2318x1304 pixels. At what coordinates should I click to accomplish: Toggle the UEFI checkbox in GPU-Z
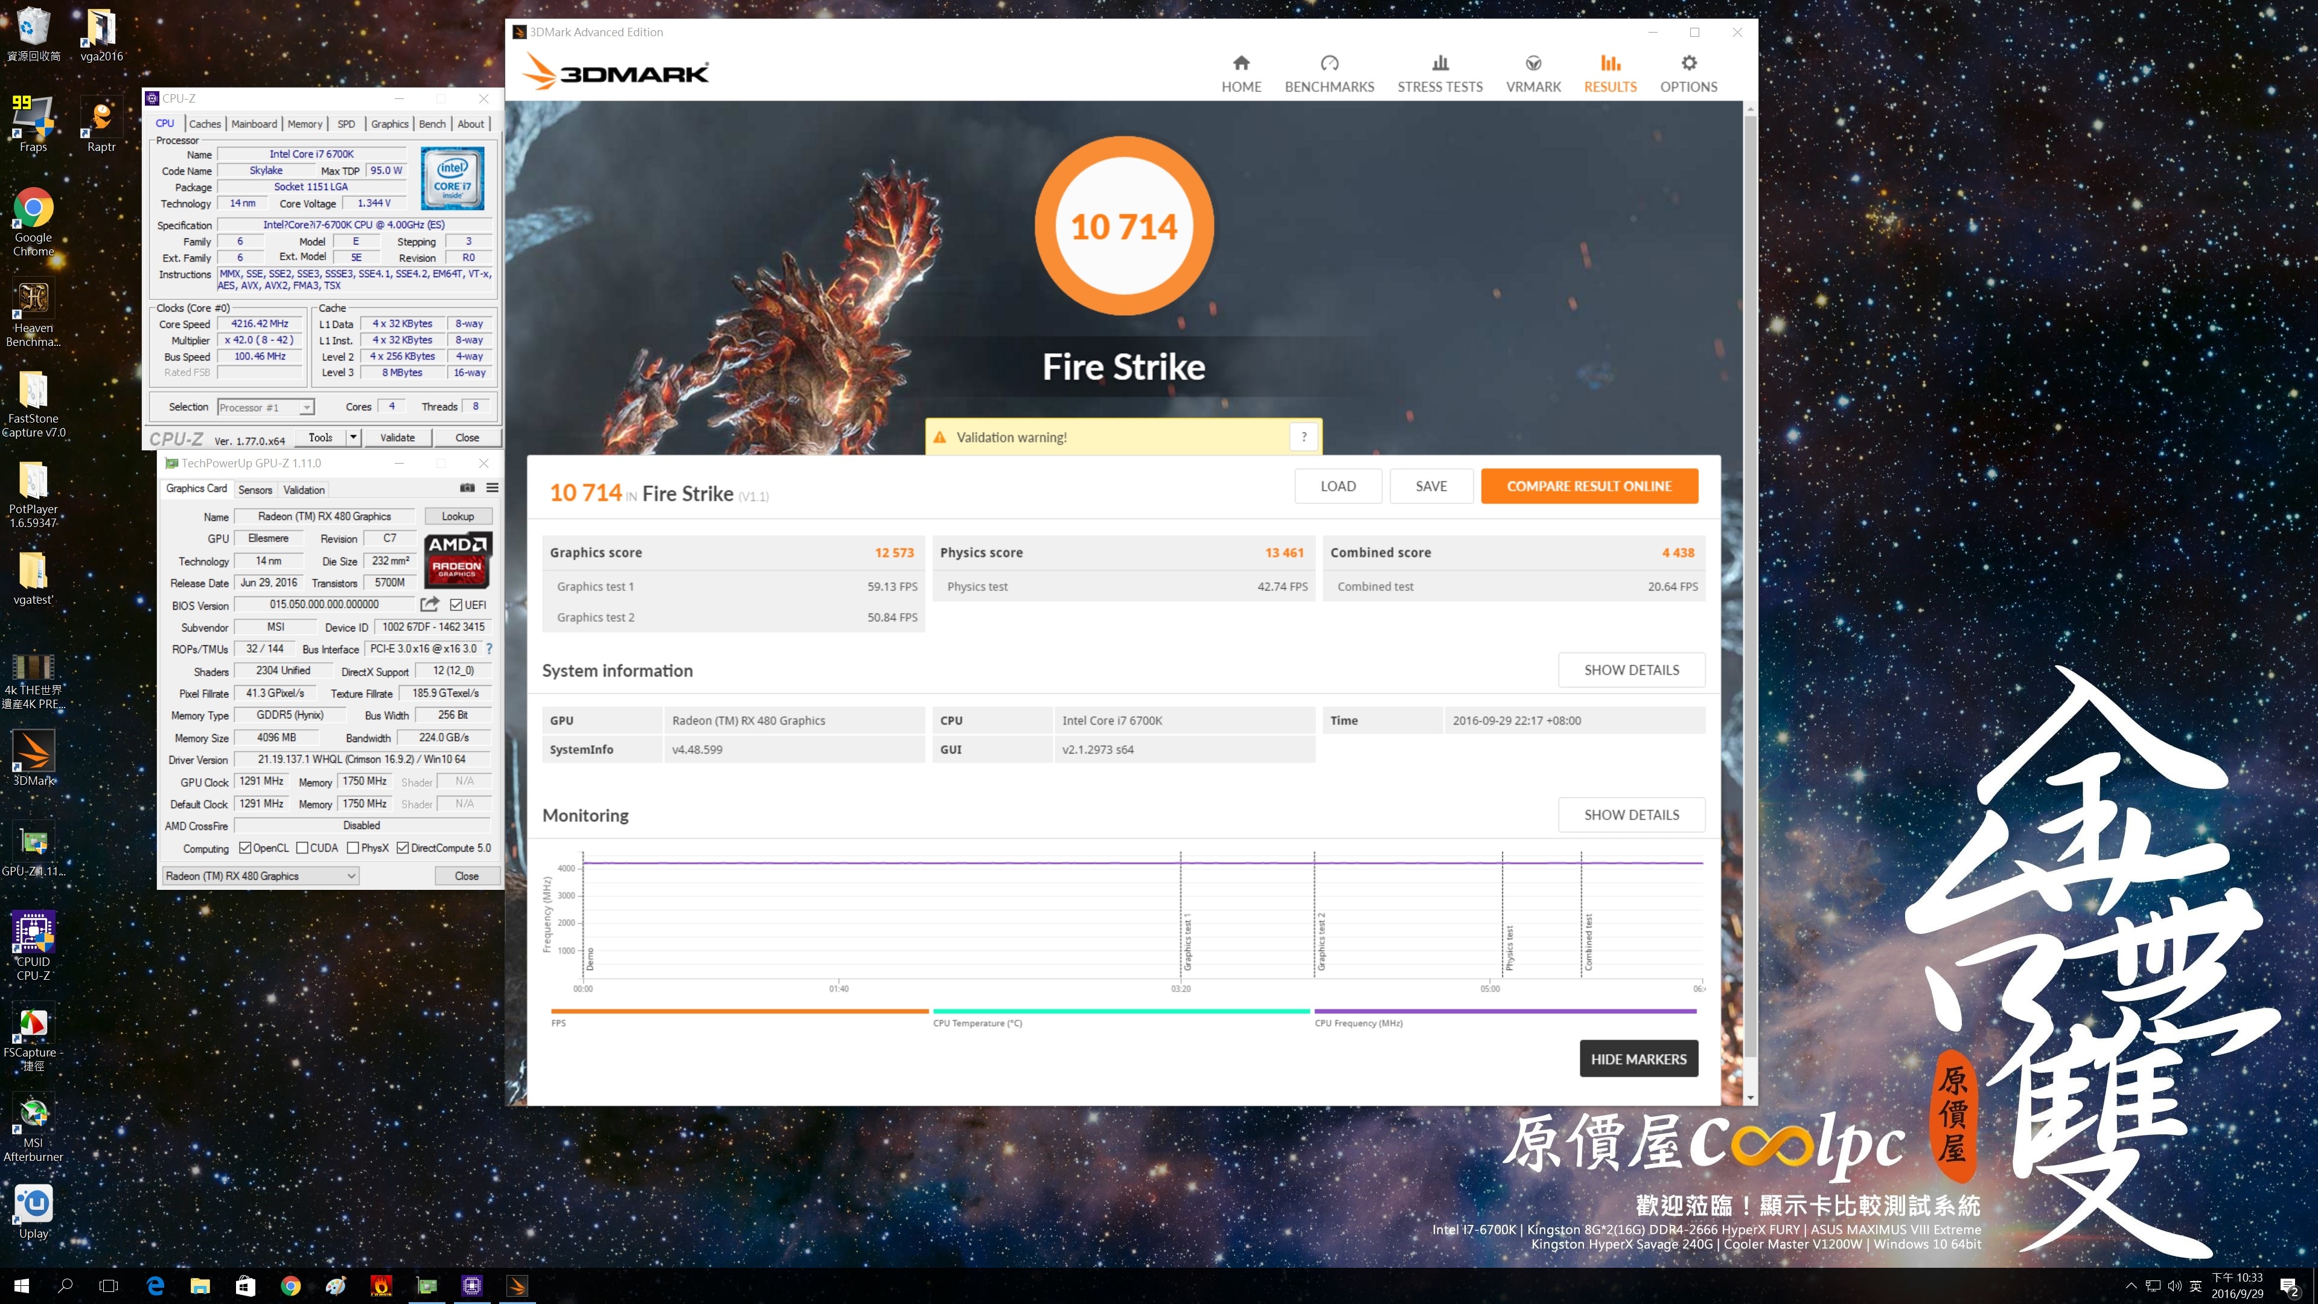pyautogui.click(x=456, y=605)
